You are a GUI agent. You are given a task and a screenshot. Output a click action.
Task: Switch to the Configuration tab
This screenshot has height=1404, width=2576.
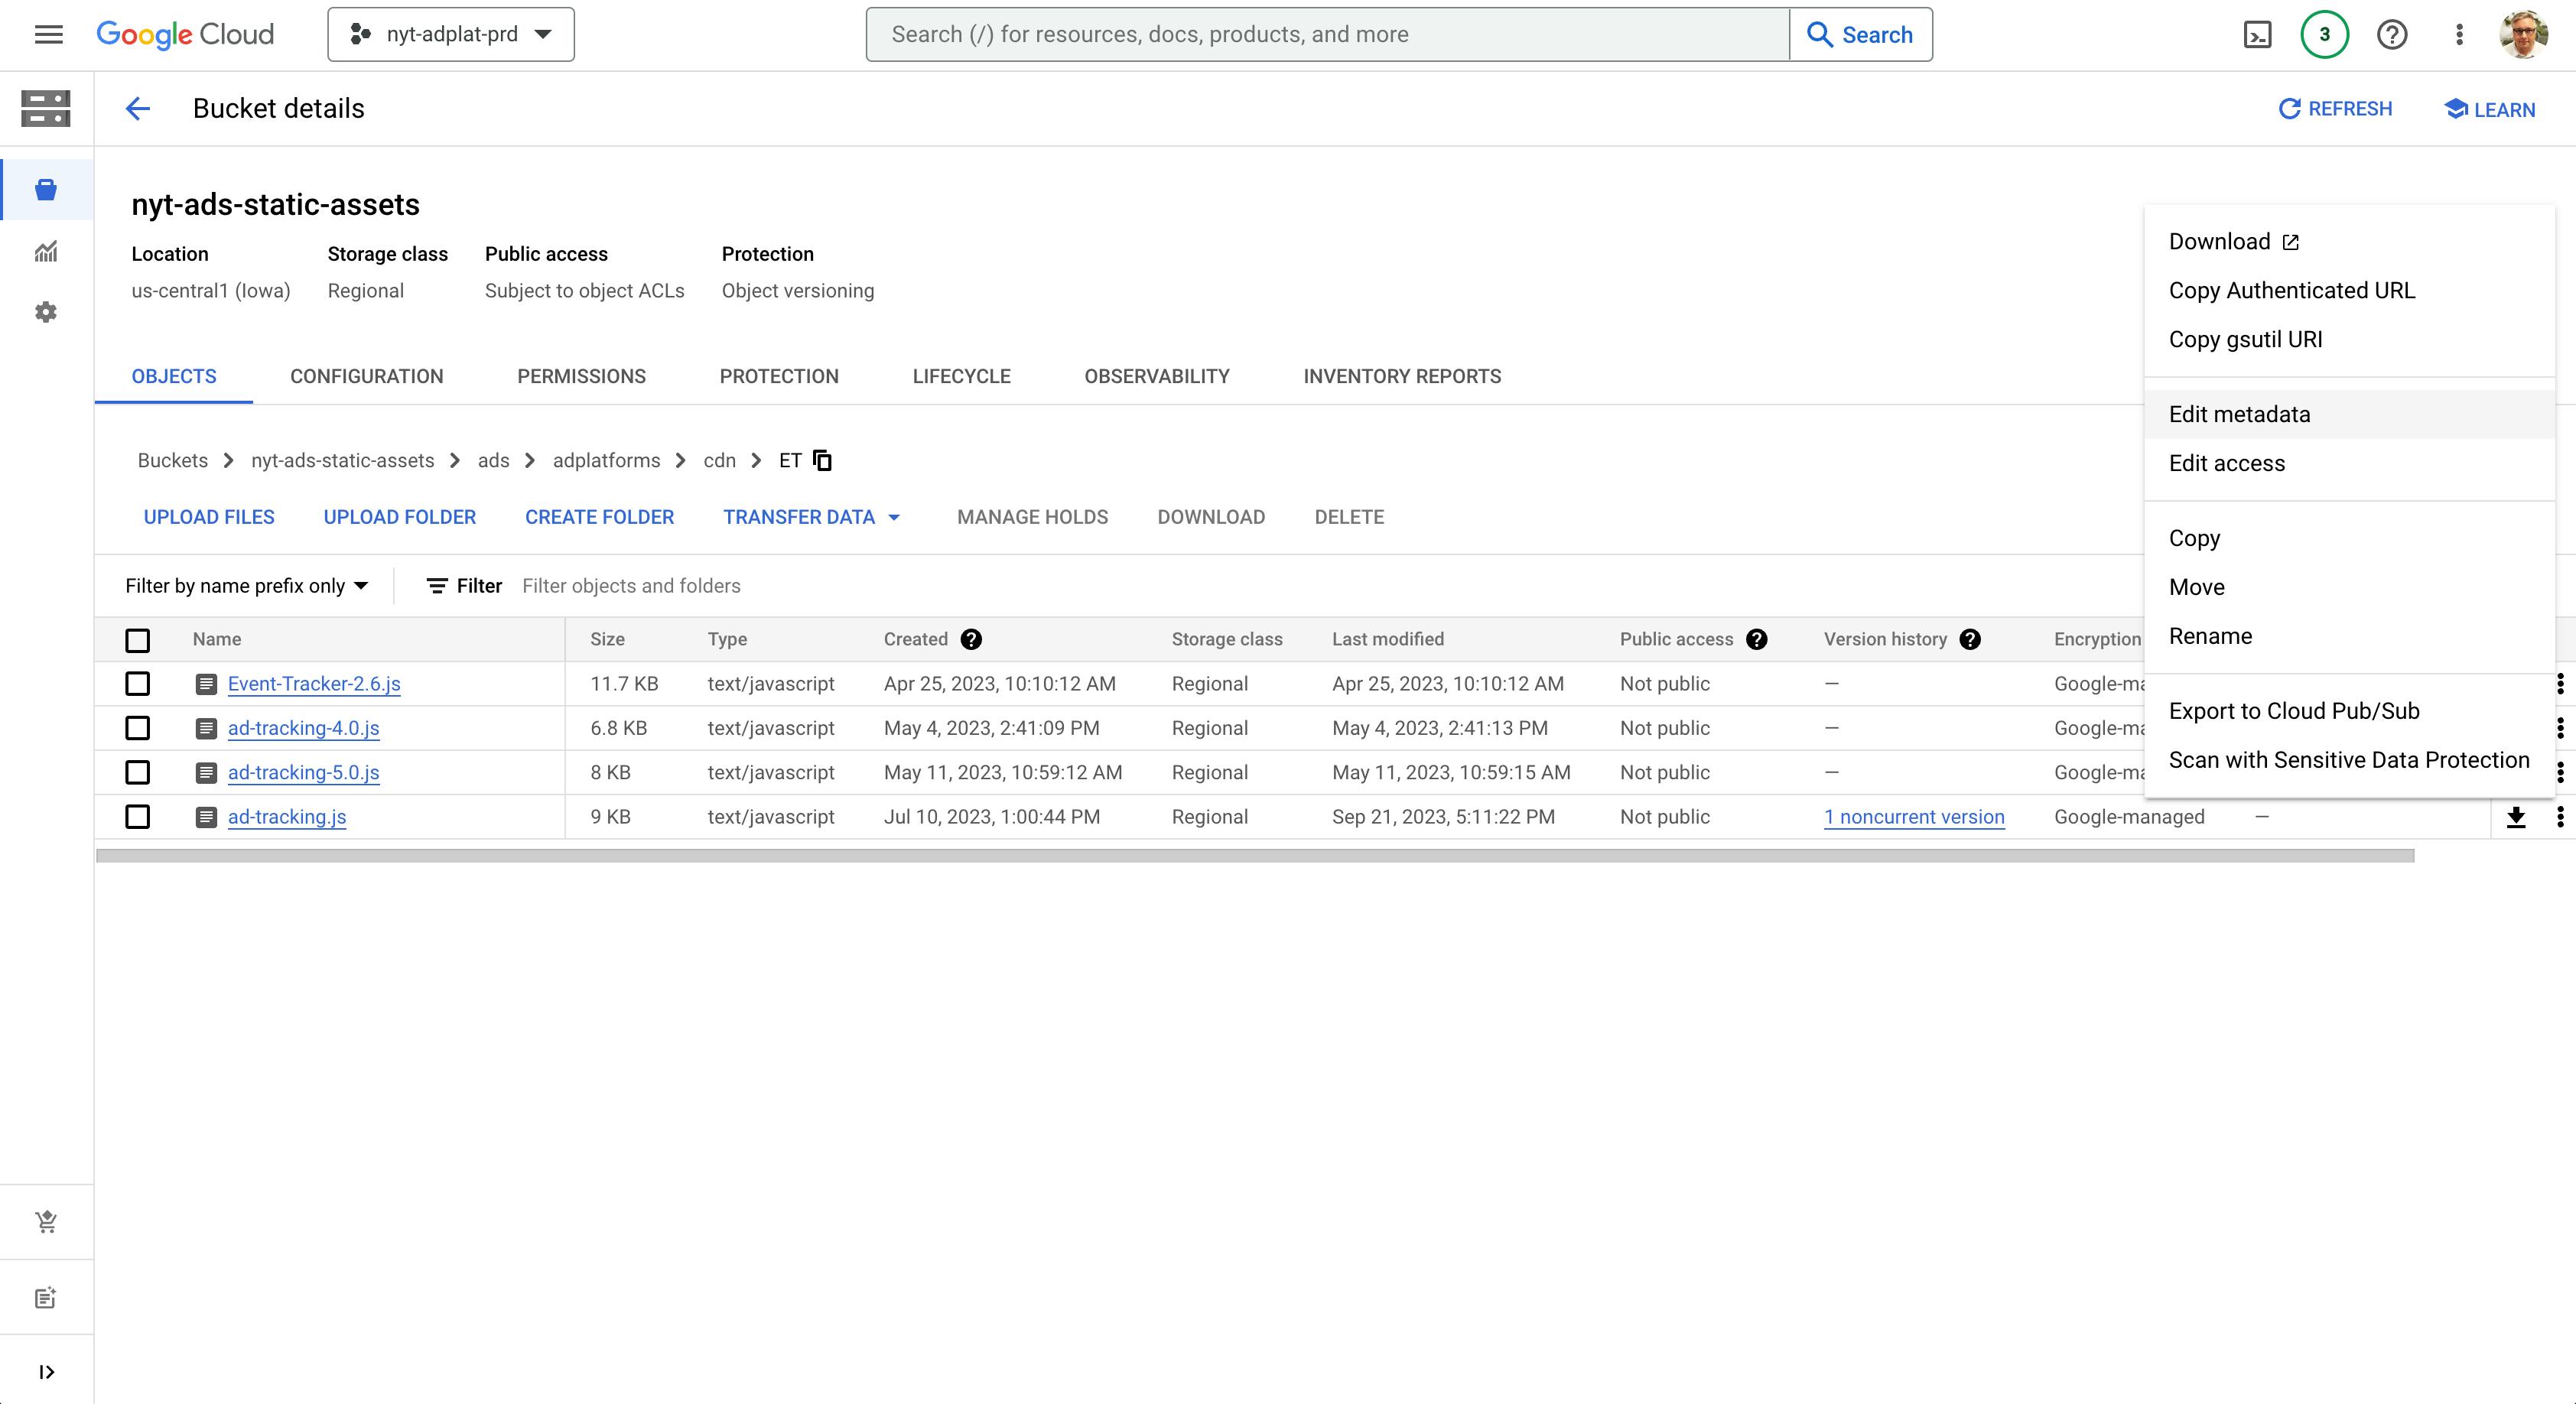click(367, 377)
